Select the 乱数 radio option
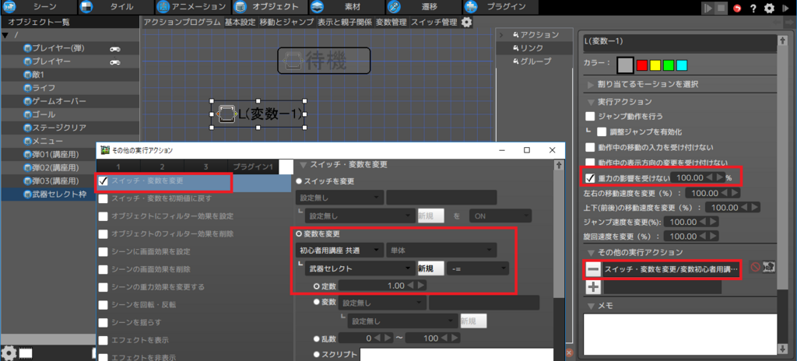This screenshot has height=361, width=797. pos(318,338)
